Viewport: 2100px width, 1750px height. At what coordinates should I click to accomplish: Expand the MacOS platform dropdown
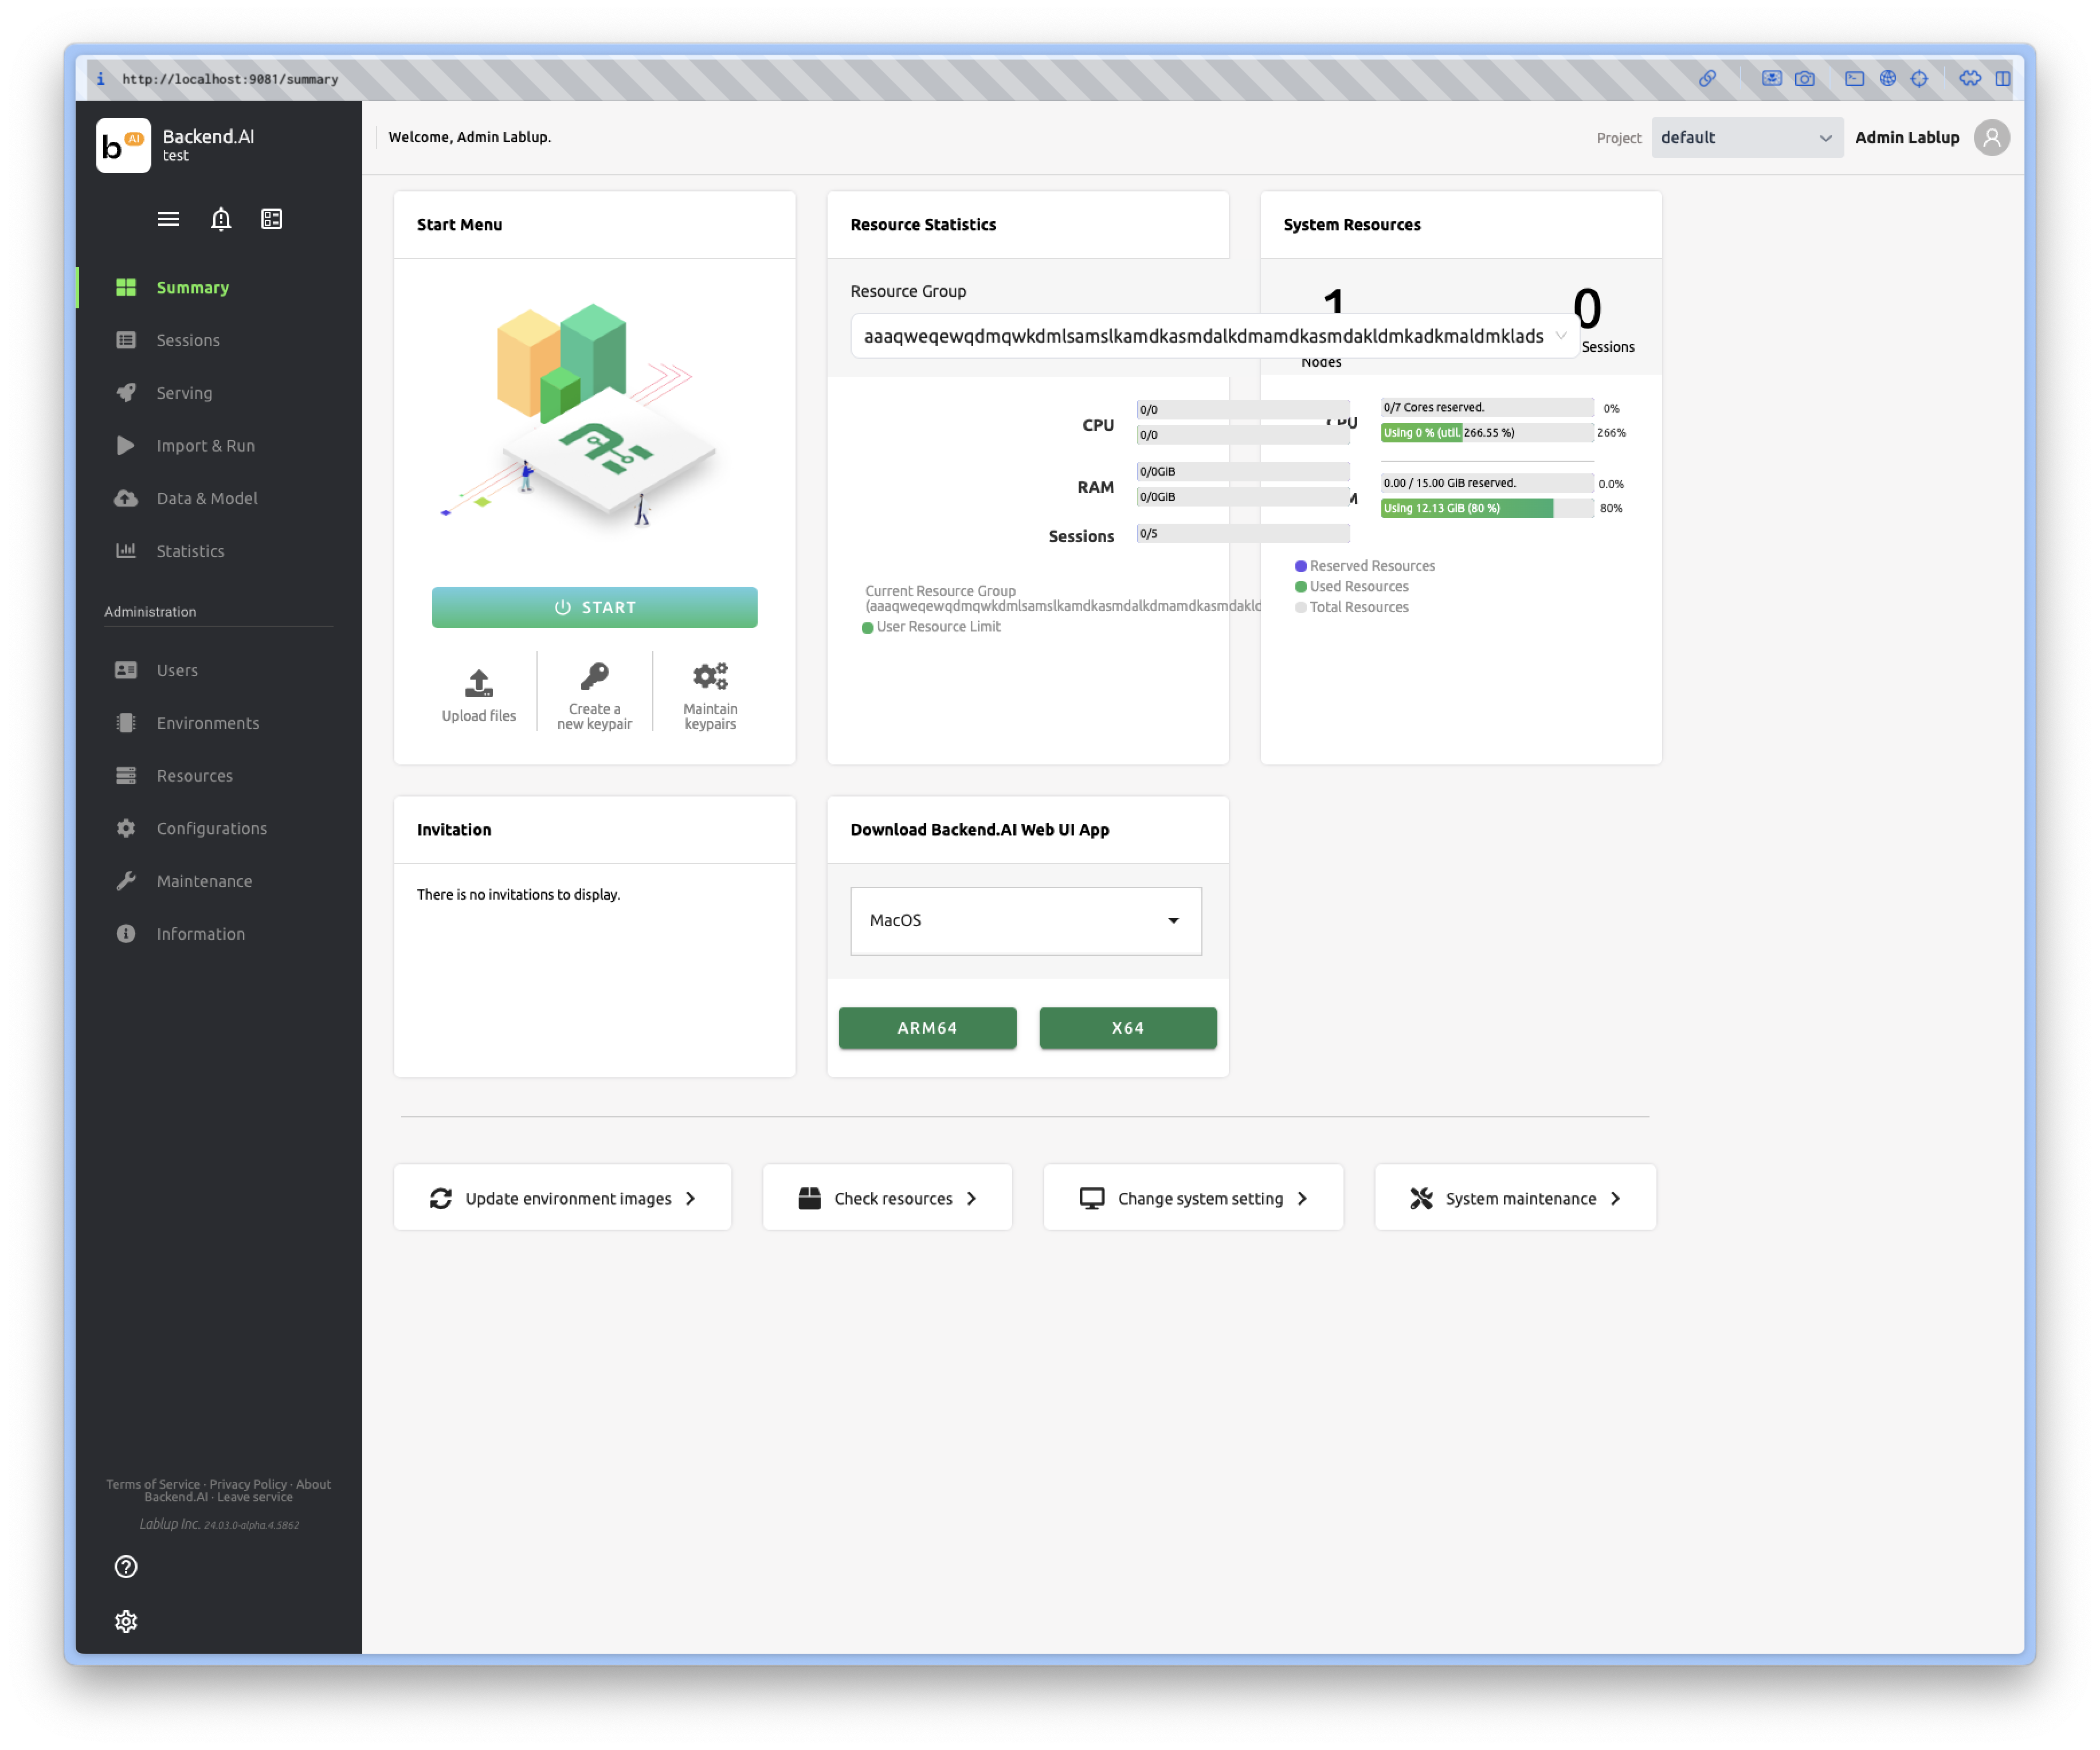1026,920
